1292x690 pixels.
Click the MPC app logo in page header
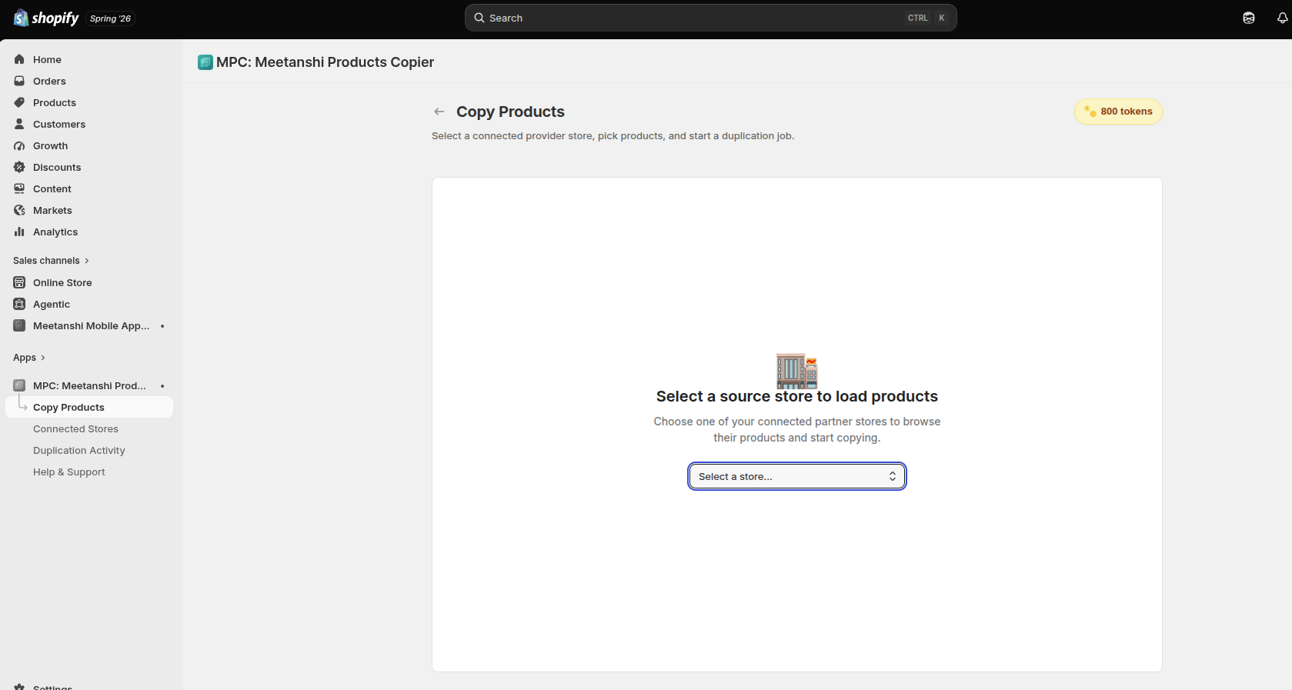pyautogui.click(x=205, y=62)
